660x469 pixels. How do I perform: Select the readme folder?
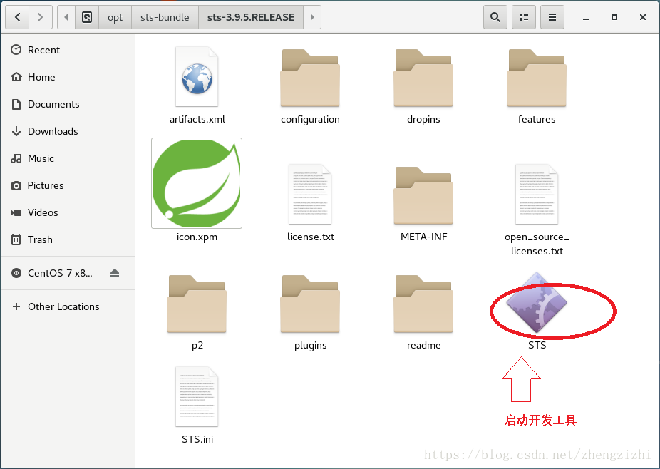pos(423,304)
